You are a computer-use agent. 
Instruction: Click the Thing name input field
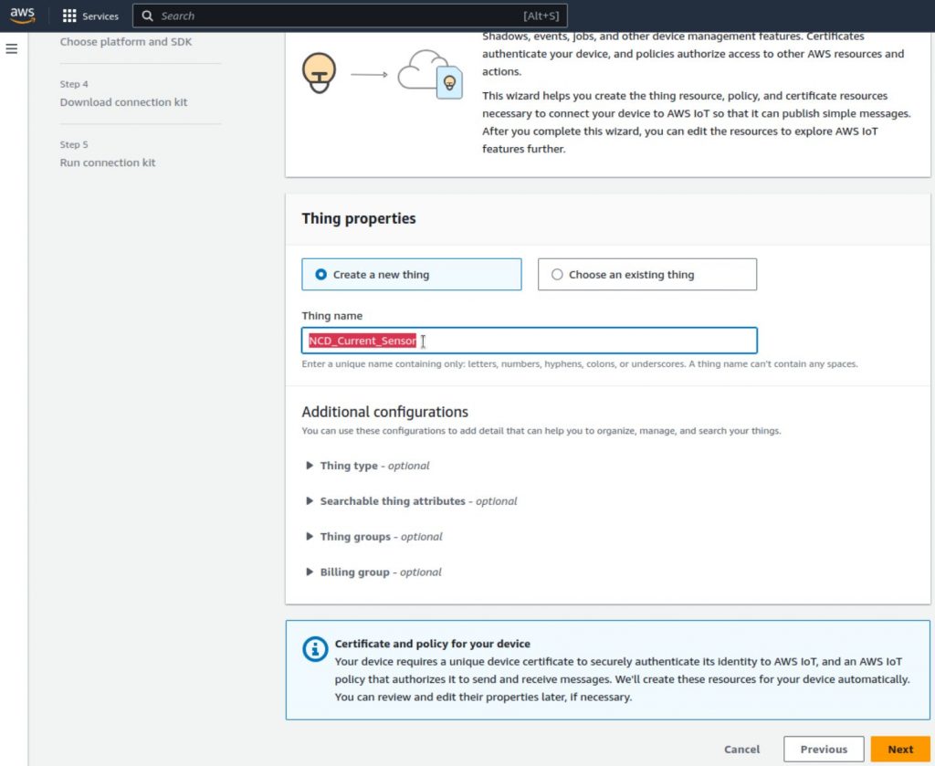[584, 341]
